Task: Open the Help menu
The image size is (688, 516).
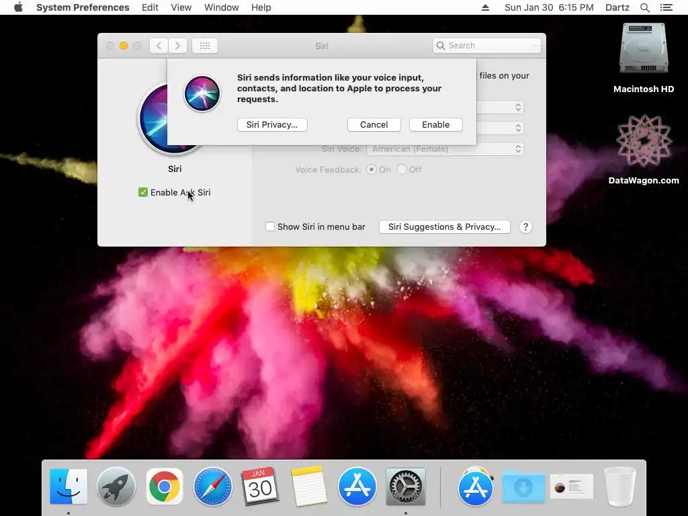Action: pyautogui.click(x=261, y=7)
